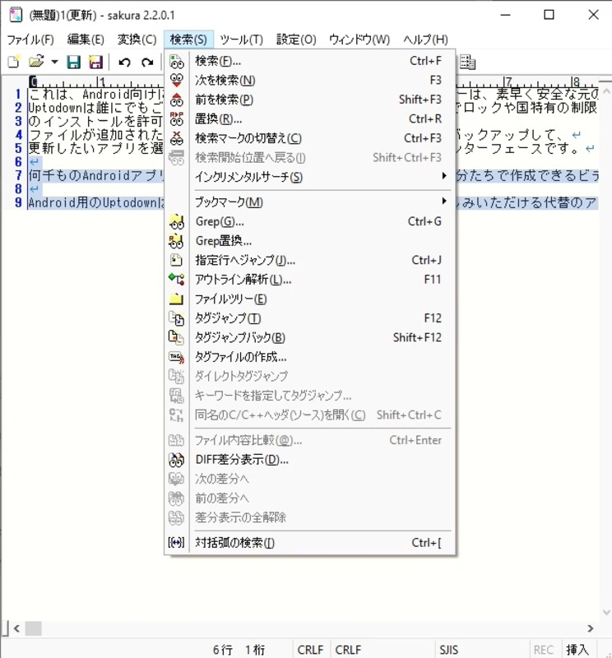The image size is (612, 658).
Task: Open the dropdown arrow next to Open icon
Action: (54, 63)
